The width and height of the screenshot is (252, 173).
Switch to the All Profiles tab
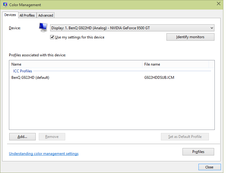[27, 15]
